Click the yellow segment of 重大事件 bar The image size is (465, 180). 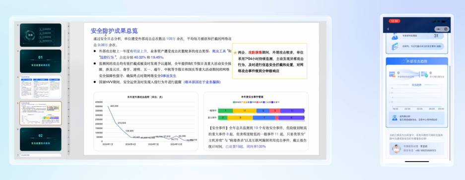(240, 118)
